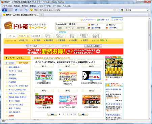Bookmark page with star icon
This screenshot has height=124, width=152.
[x=115, y=10]
